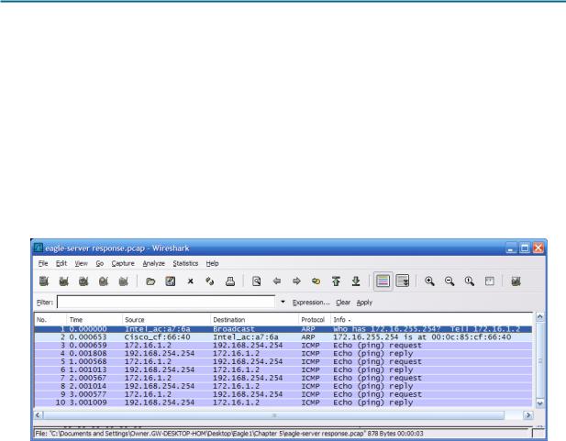Focus the display filter input field

tap(166, 302)
